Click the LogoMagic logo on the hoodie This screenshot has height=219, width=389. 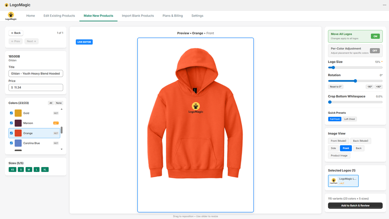tap(195, 108)
